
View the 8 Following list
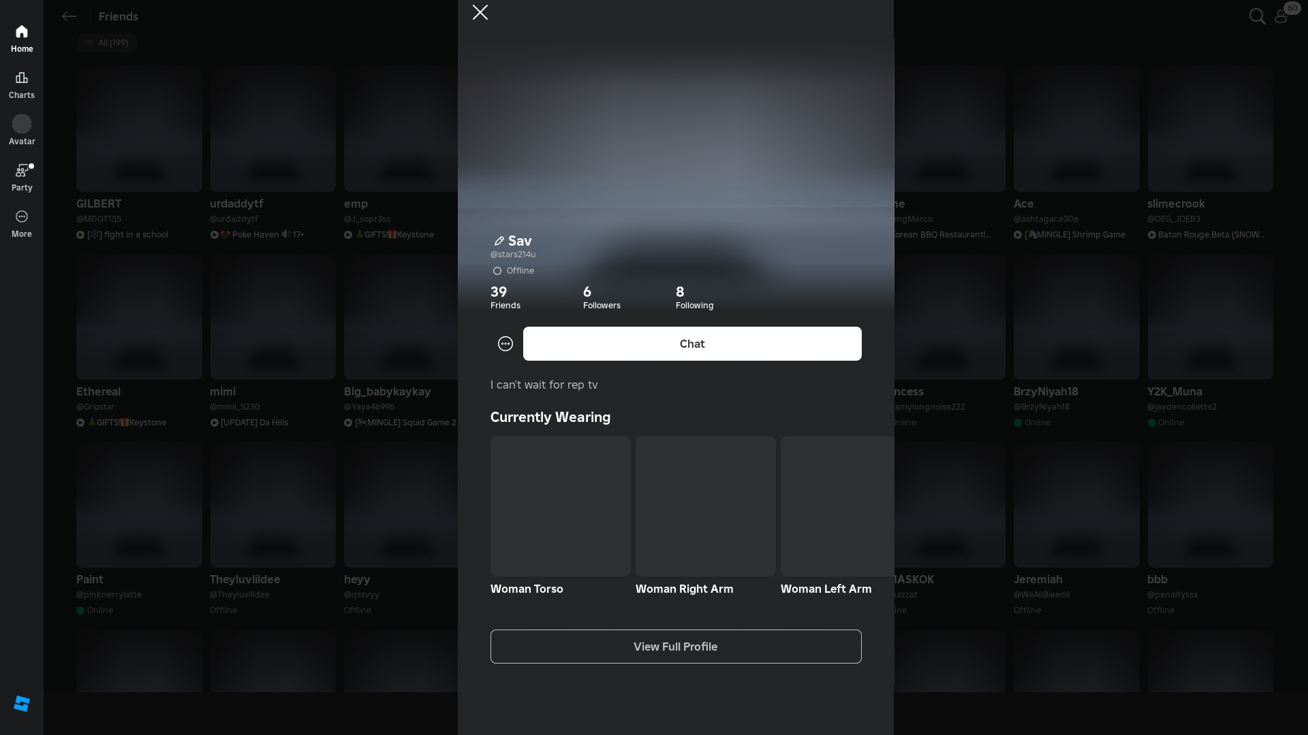tap(694, 297)
